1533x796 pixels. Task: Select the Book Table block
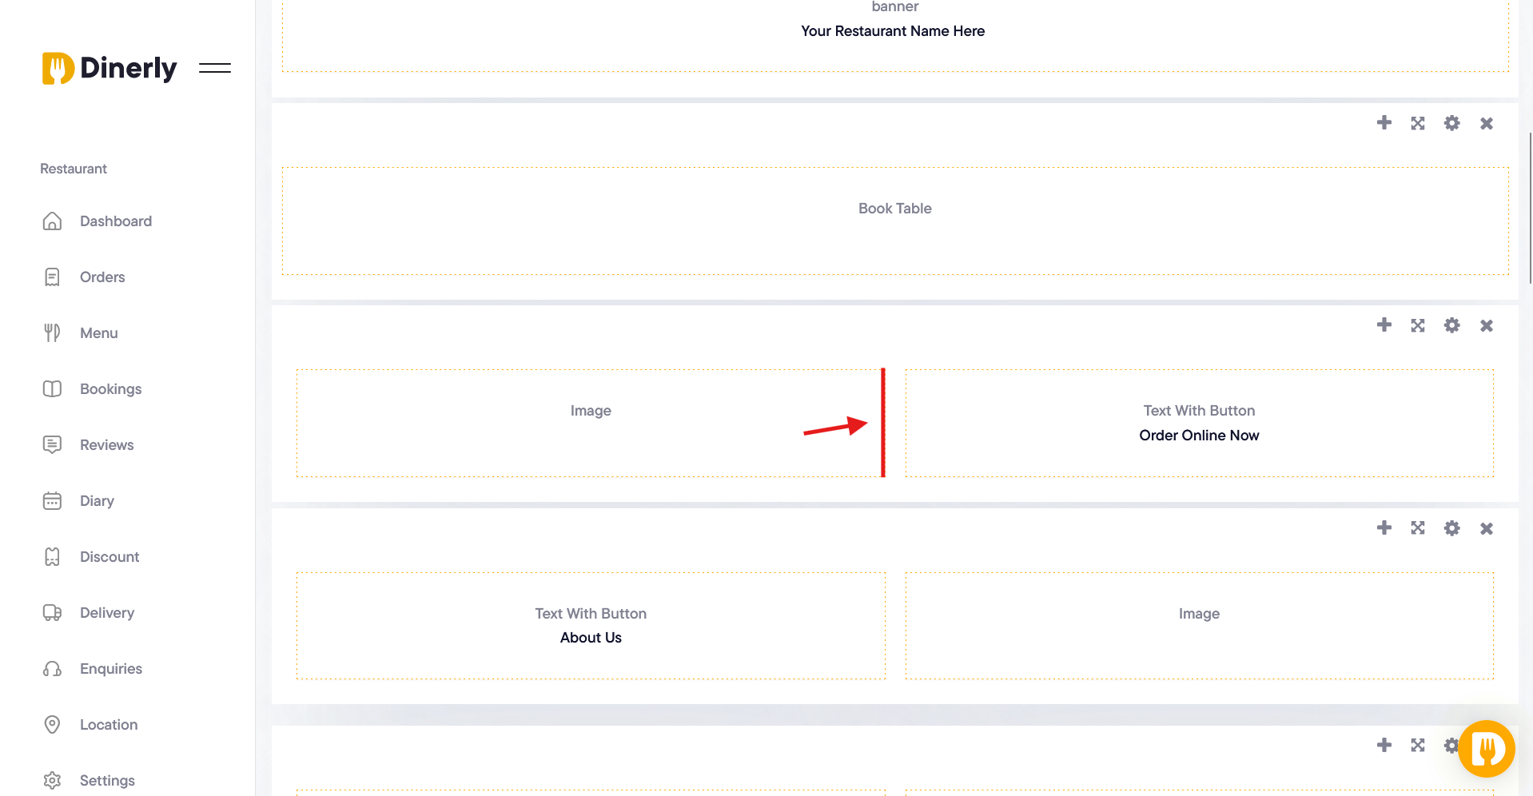[895, 221]
